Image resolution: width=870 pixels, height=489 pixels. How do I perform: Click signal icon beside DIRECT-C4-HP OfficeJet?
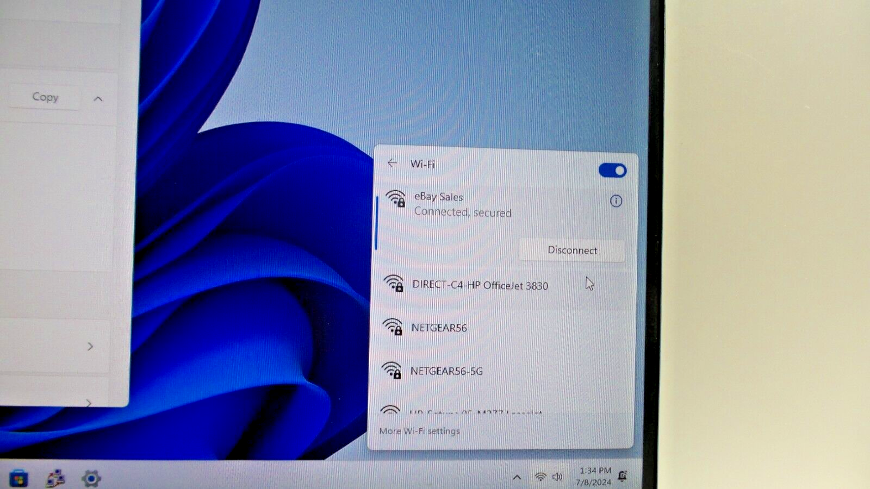pyautogui.click(x=393, y=284)
